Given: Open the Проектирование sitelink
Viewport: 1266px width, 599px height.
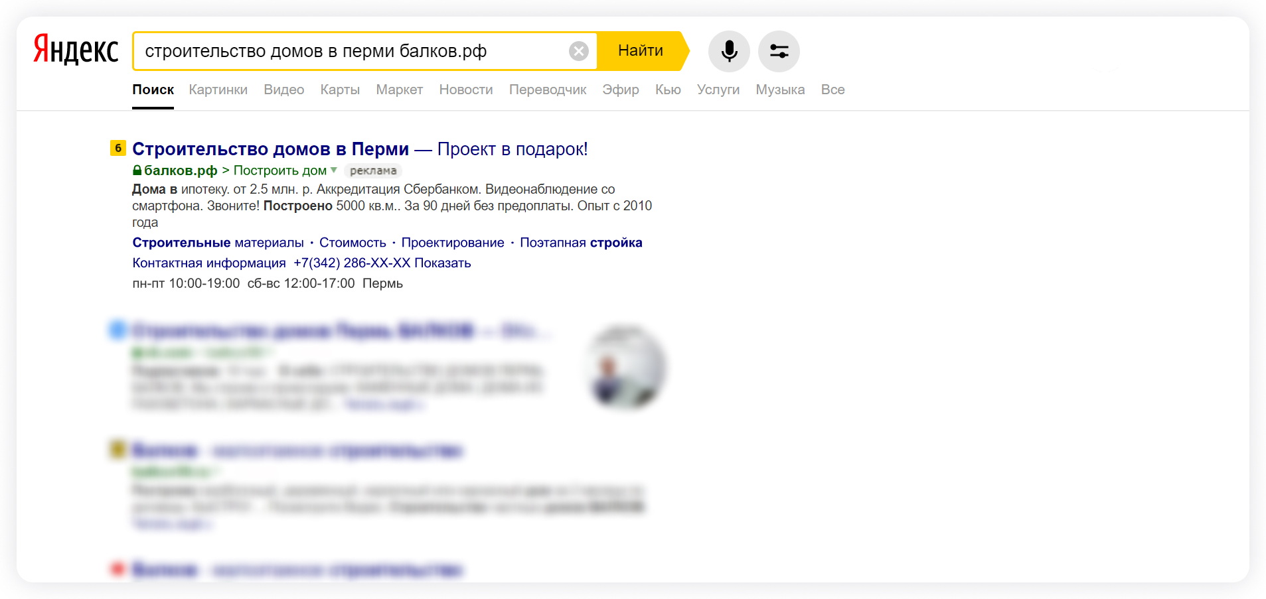Looking at the screenshot, I should pyautogui.click(x=453, y=243).
